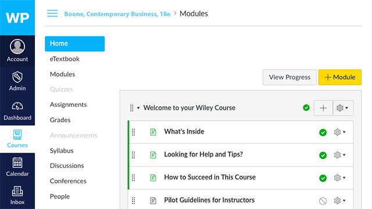
Task: Open the Calendar icon in sidebar
Action: 17,163
